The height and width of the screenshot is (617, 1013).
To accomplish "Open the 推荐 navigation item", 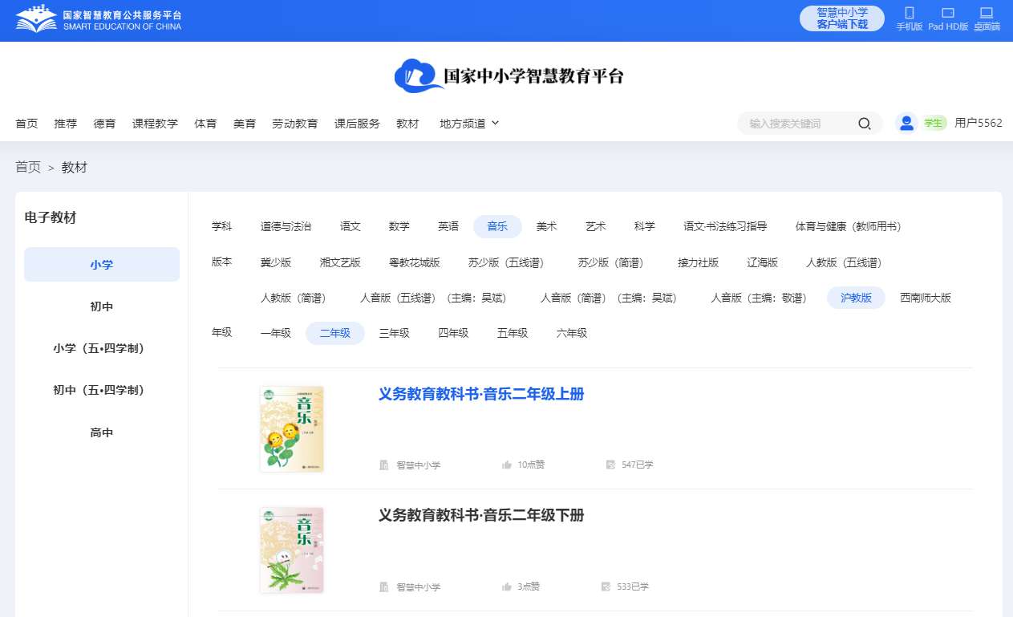I will point(66,124).
